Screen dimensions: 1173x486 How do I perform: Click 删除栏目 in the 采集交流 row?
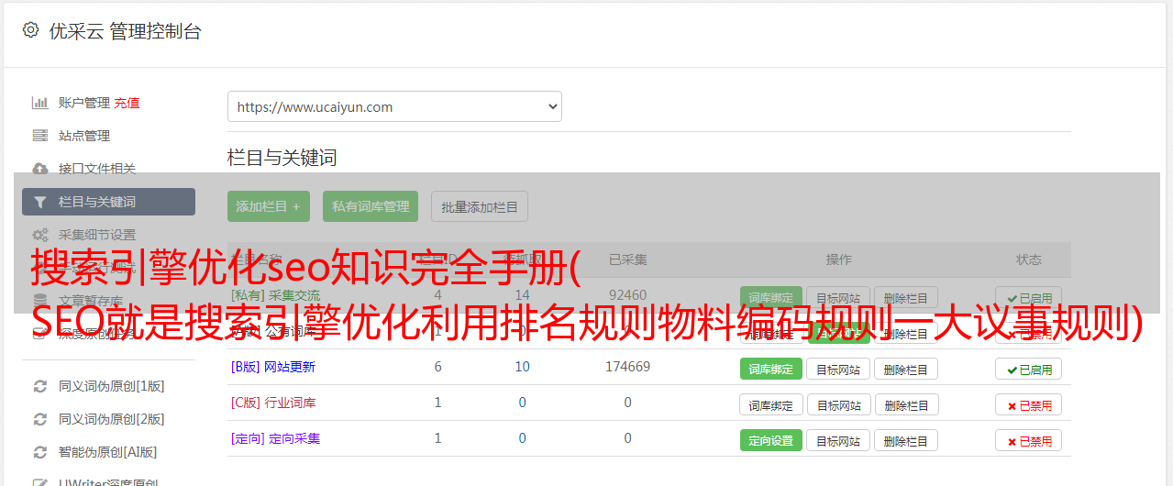(x=906, y=297)
